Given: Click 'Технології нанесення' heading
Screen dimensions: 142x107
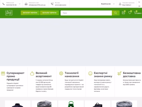Looking at the screenshot, I should pos(72,75).
